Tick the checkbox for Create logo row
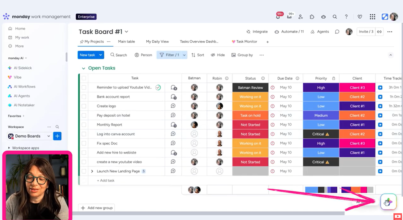403x220 pixels. tap(84, 106)
